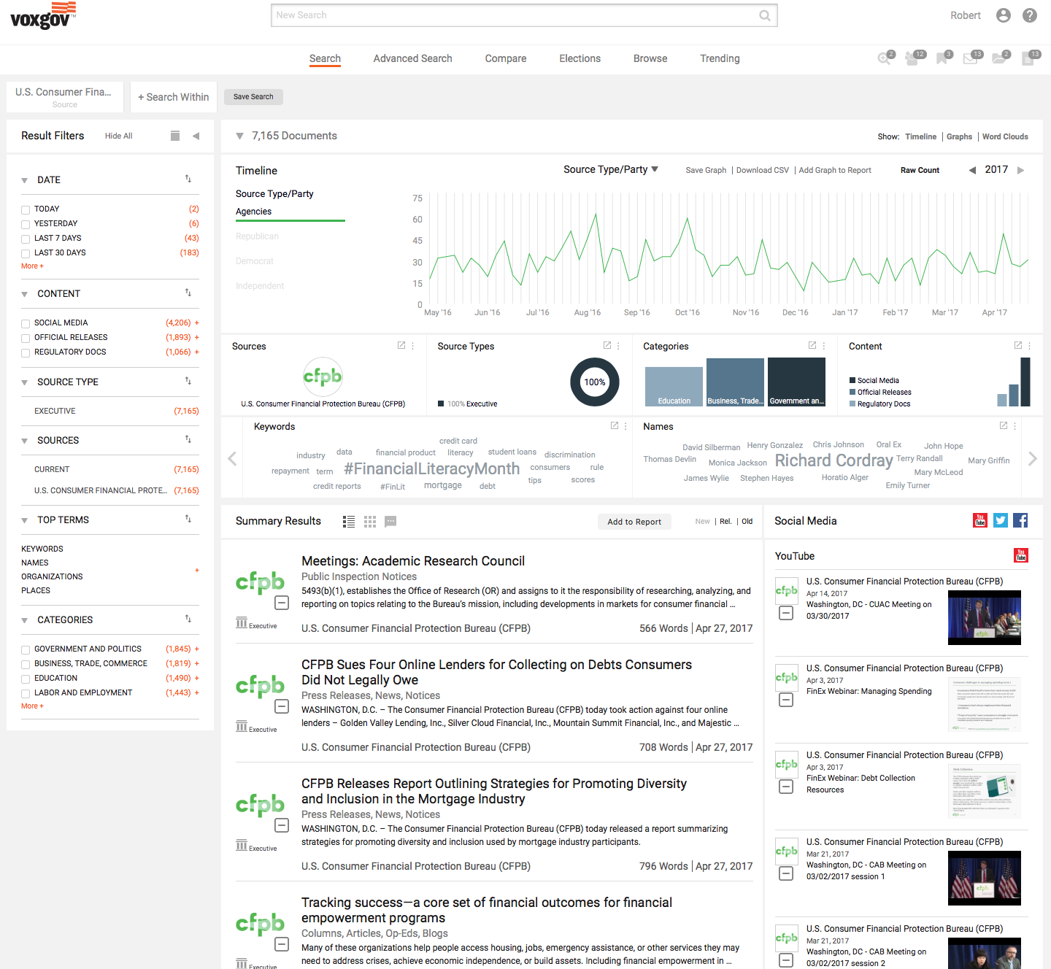Collapse Result Filters panel with arrow
Viewport: 1051px width, 969px height.
pyautogui.click(x=196, y=136)
